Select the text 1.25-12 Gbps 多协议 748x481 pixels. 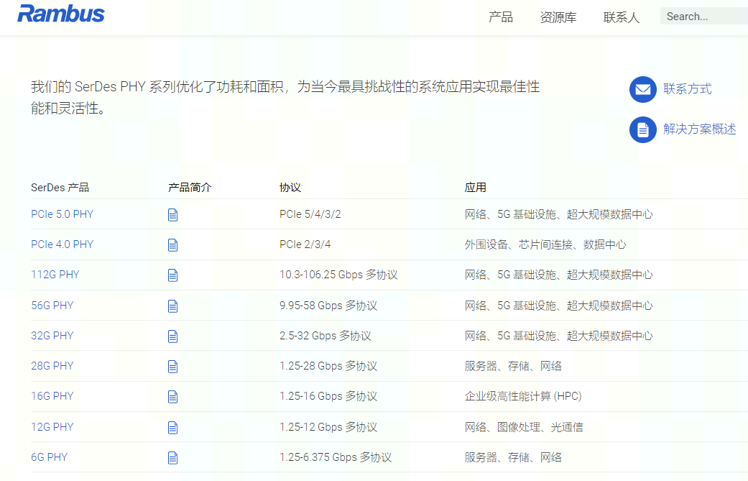tap(328, 427)
